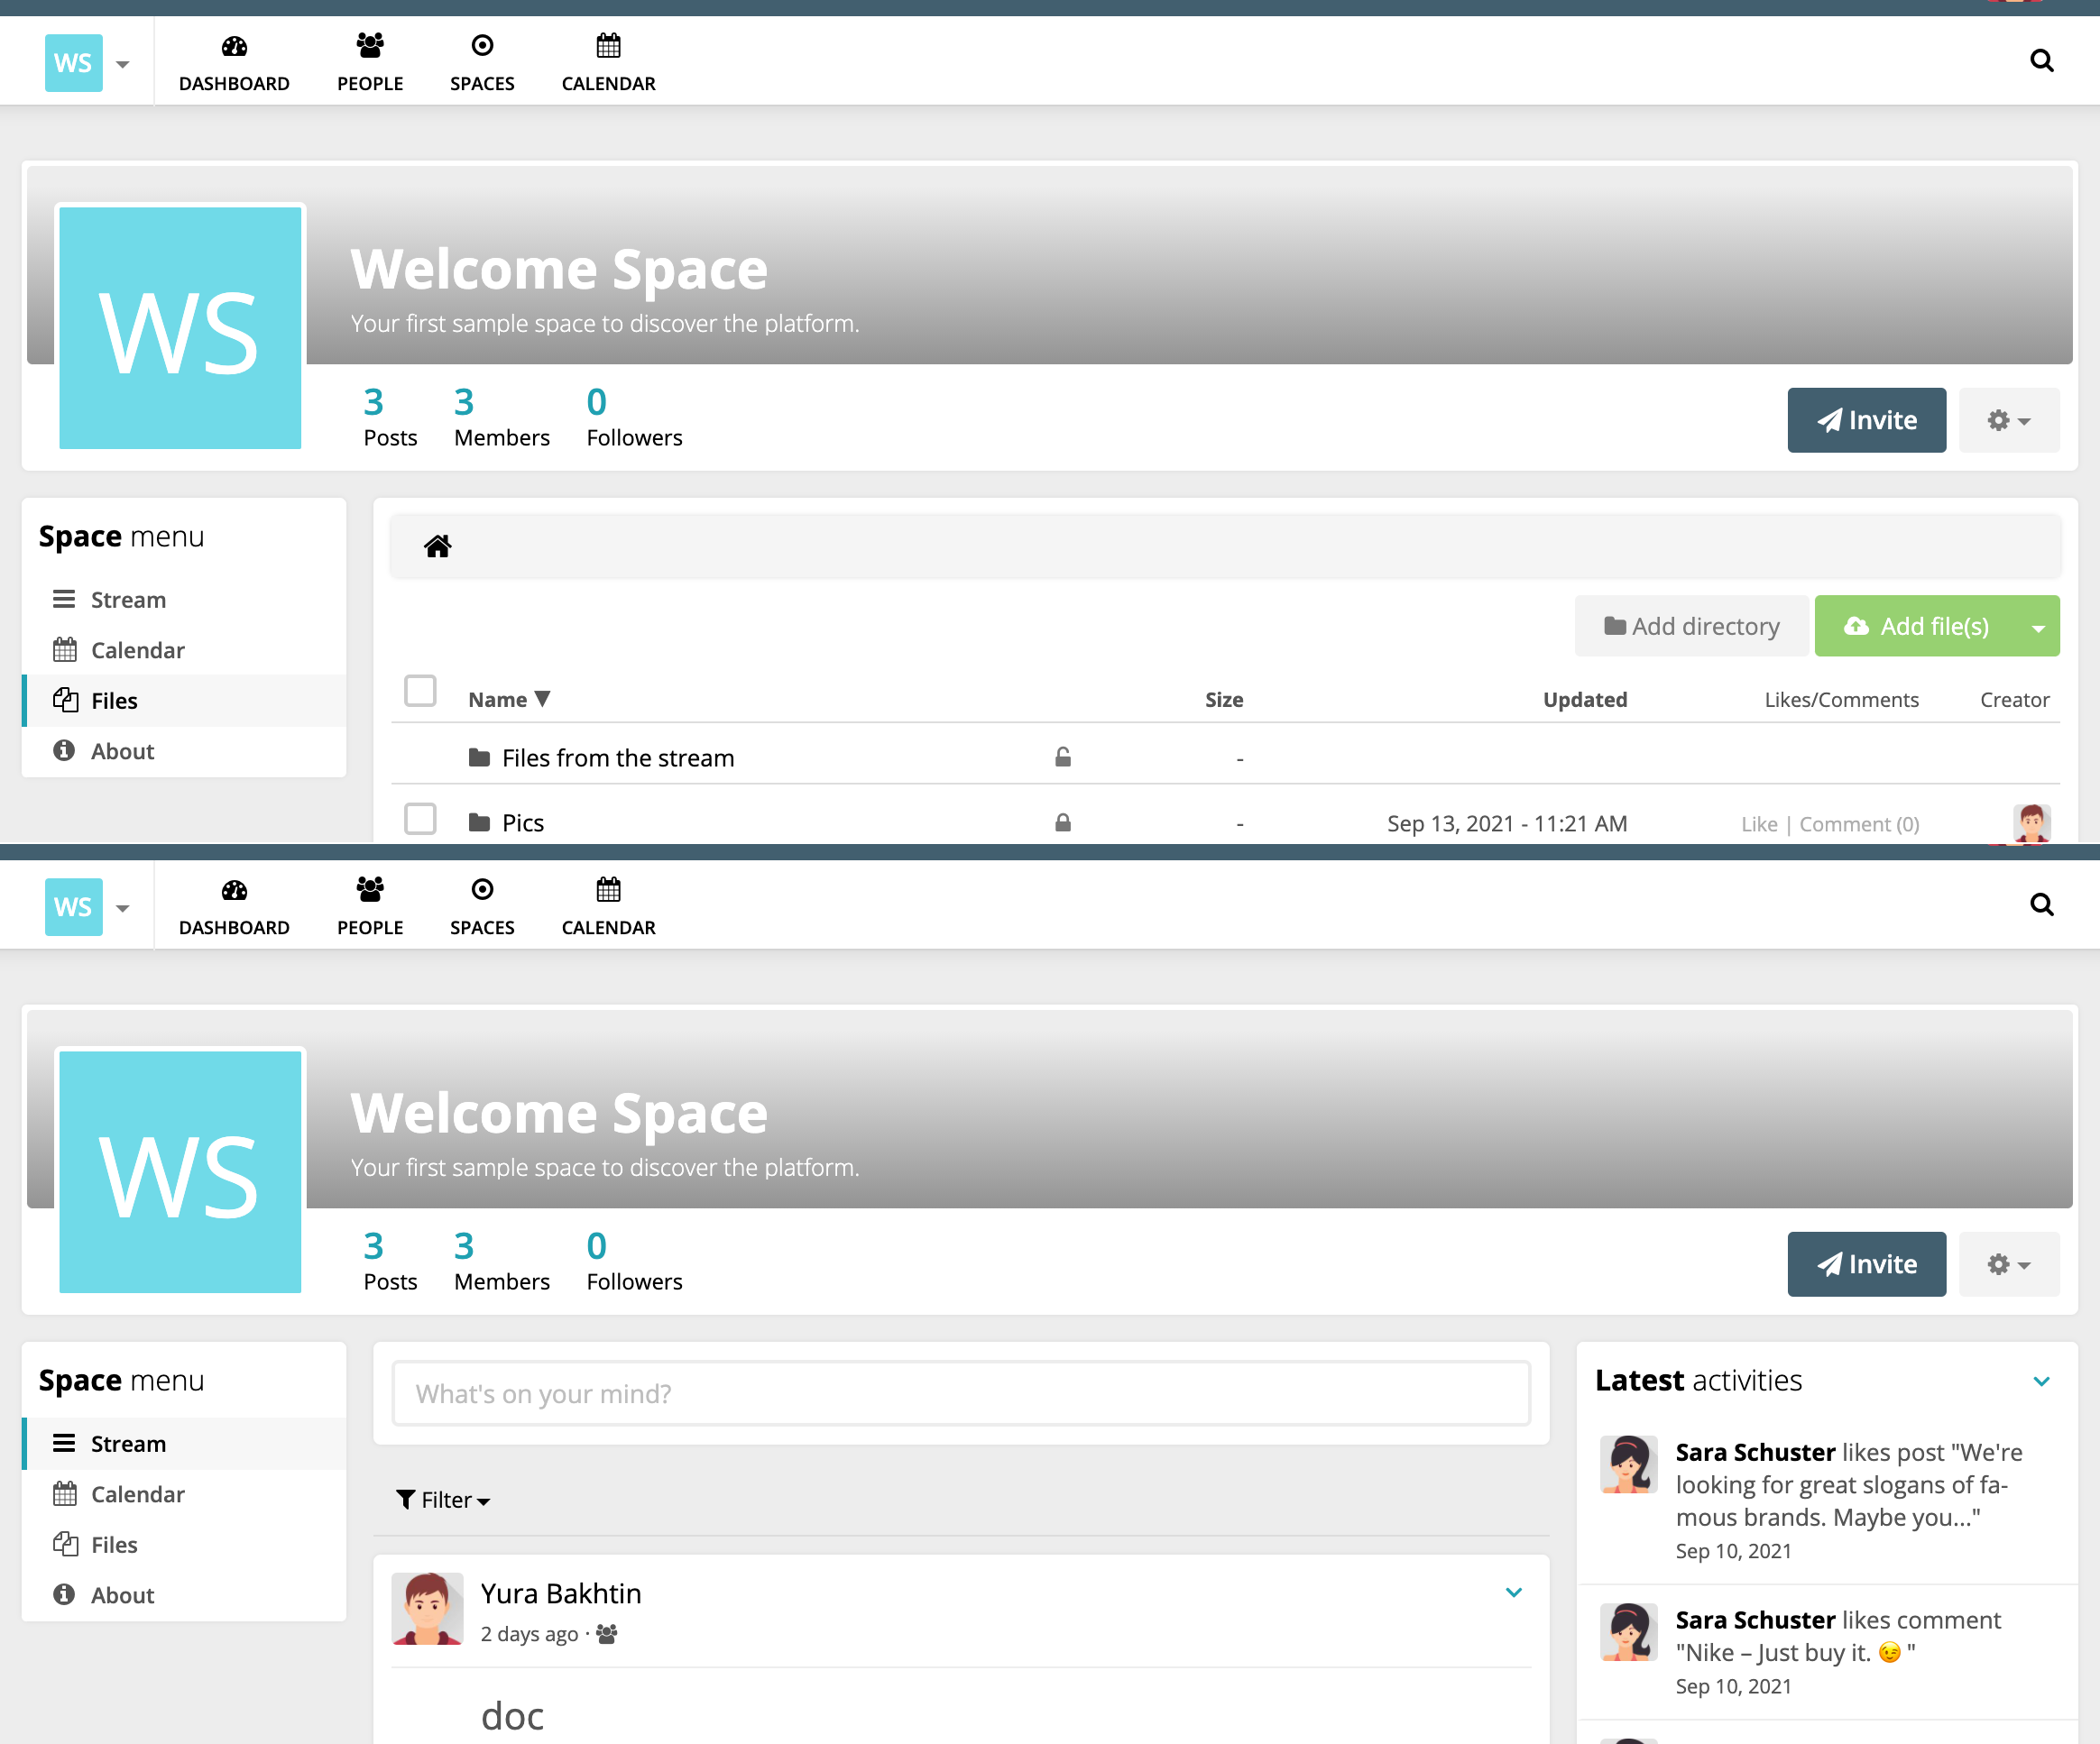The width and height of the screenshot is (2100, 1744).
Task: Click the What's on your mind field
Action: pyautogui.click(x=961, y=1393)
